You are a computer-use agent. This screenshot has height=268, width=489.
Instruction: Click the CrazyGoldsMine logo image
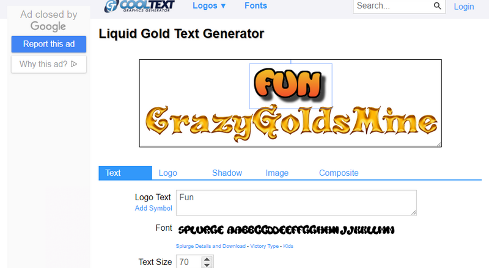point(292,123)
